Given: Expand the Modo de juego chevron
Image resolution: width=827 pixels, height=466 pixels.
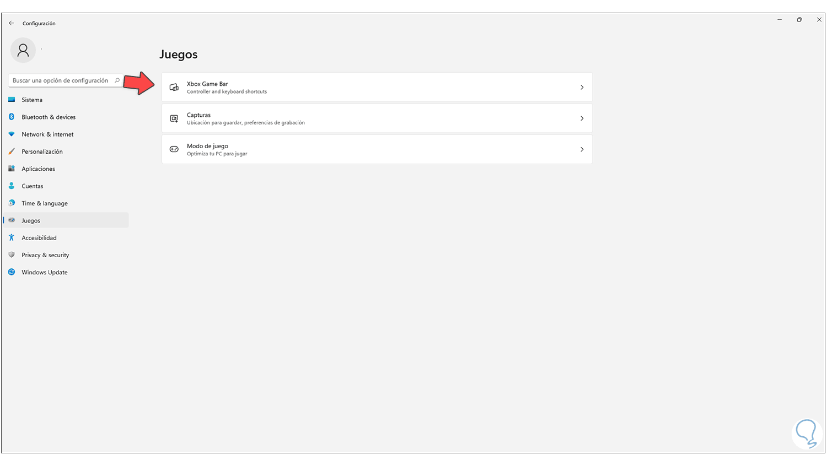Looking at the screenshot, I should point(582,149).
